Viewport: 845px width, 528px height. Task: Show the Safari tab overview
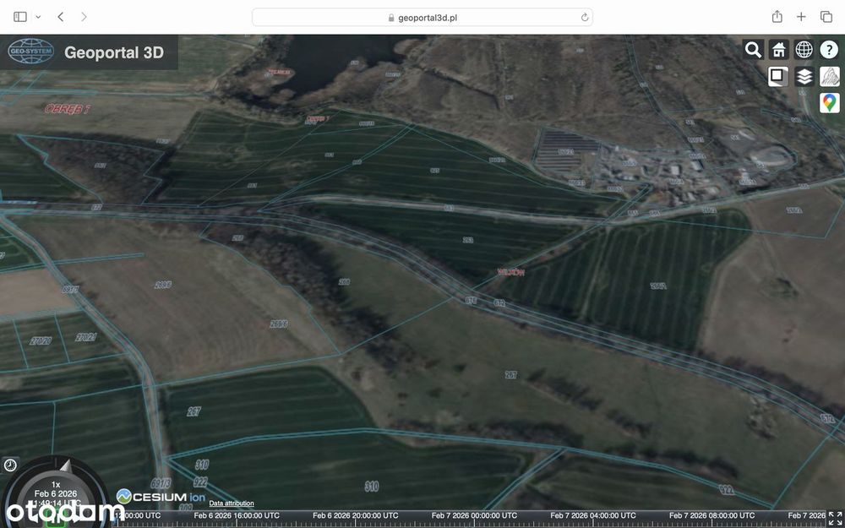(x=826, y=17)
